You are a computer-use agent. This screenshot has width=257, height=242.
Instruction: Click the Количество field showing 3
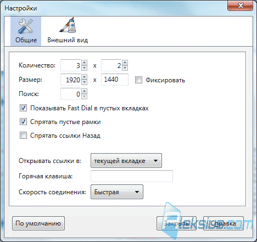(x=71, y=65)
